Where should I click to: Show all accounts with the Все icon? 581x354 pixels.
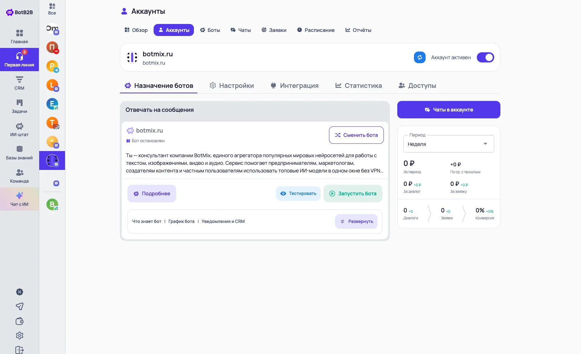click(x=52, y=9)
